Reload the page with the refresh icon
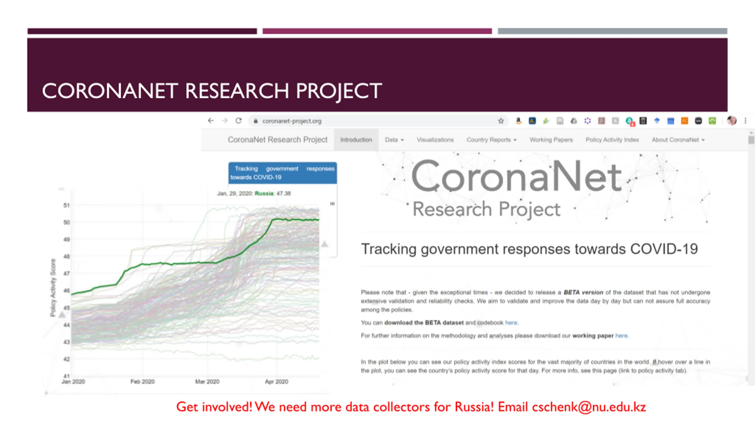 point(239,121)
